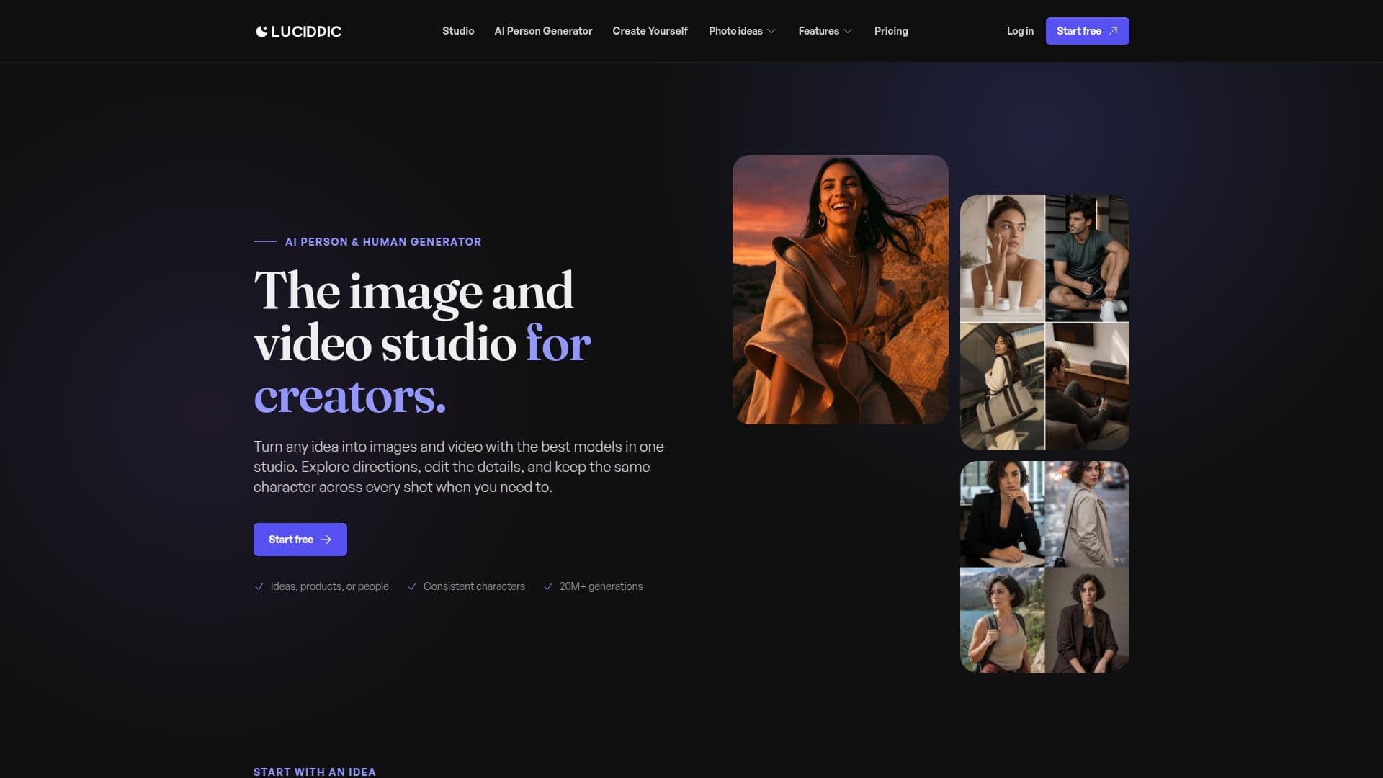This screenshot has width=1383, height=778.
Task: Go to AI Person Generator page
Action: 543,31
